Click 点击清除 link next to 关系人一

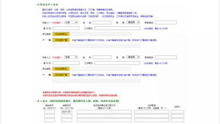coord(56,23)
